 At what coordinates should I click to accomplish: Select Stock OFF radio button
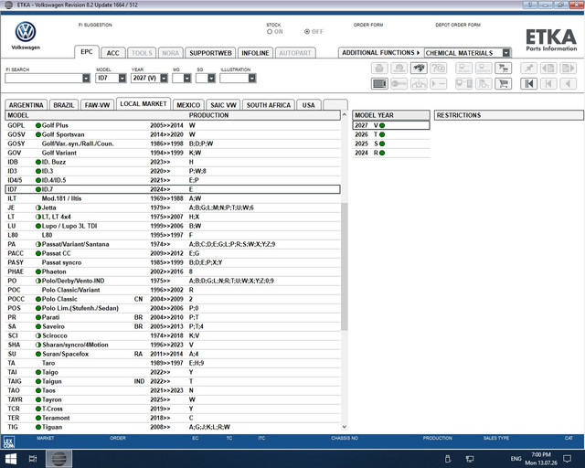(x=307, y=32)
